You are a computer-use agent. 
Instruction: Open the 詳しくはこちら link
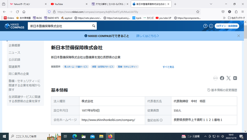pyautogui.click(x=148, y=36)
